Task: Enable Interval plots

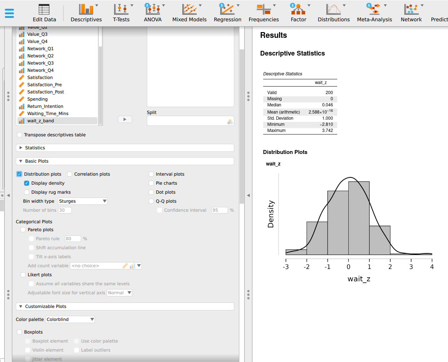Action: [151, 174]
